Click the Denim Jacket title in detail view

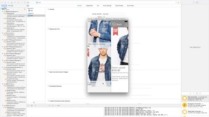119,68
